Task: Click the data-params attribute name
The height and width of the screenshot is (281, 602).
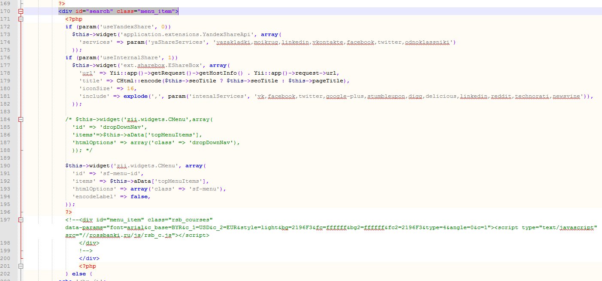Action: (84, 227)
